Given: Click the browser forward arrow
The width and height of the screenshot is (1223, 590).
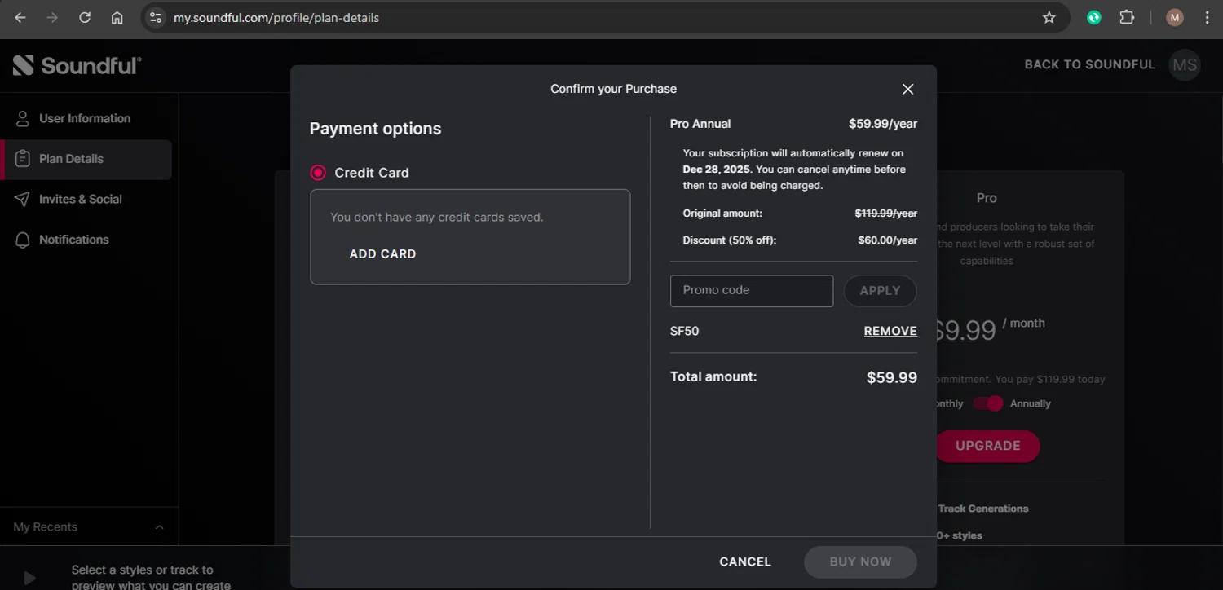Looking at the screenshot, I should (x=52, y=17).
